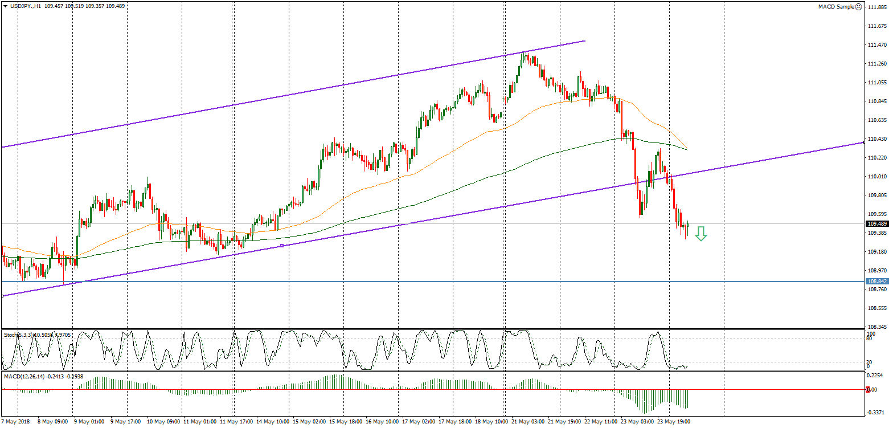
Task: Click the Stochastic scale value 80
Action: [x=870, y=338]
